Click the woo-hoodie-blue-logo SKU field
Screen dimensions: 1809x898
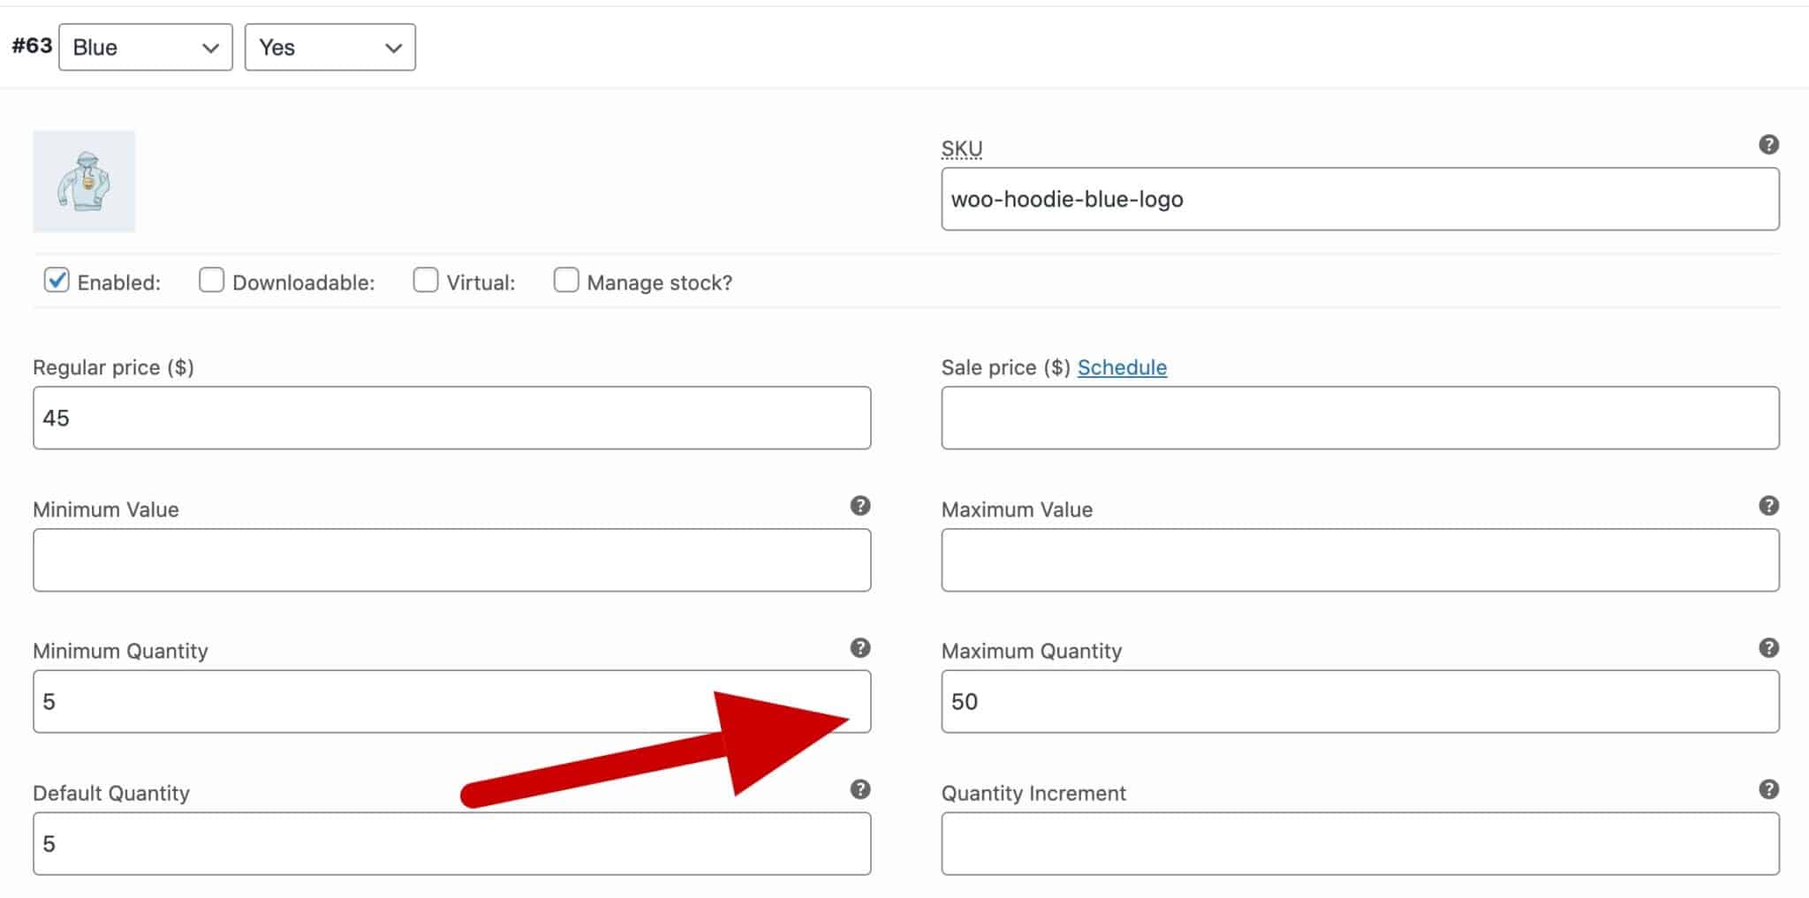[x=1360, y=199]
